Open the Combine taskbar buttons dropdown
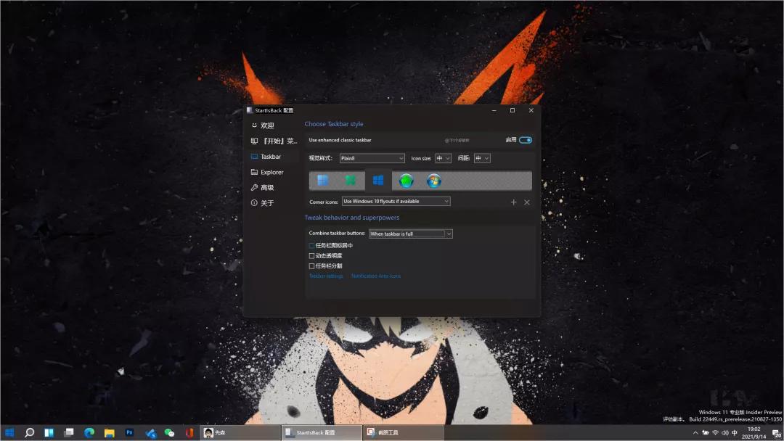784x441 pixels. coord(411,234)
